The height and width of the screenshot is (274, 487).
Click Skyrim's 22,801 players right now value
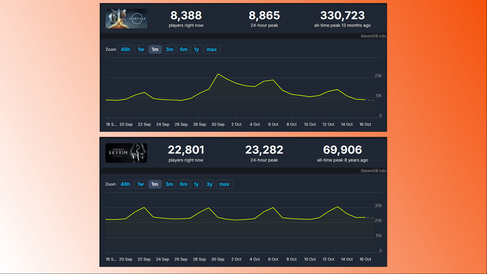point(186,150)
